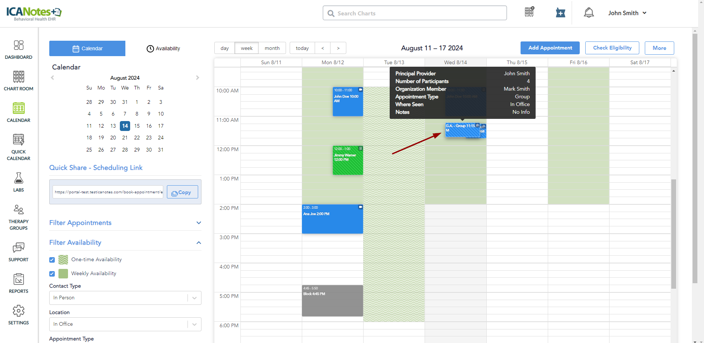Open the John Smith user menu
The height and width of the screenshot is (343, 704).
[x=627, y=13]
